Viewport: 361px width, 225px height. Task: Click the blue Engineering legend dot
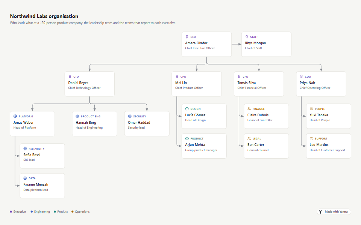(x=32, y=211)
